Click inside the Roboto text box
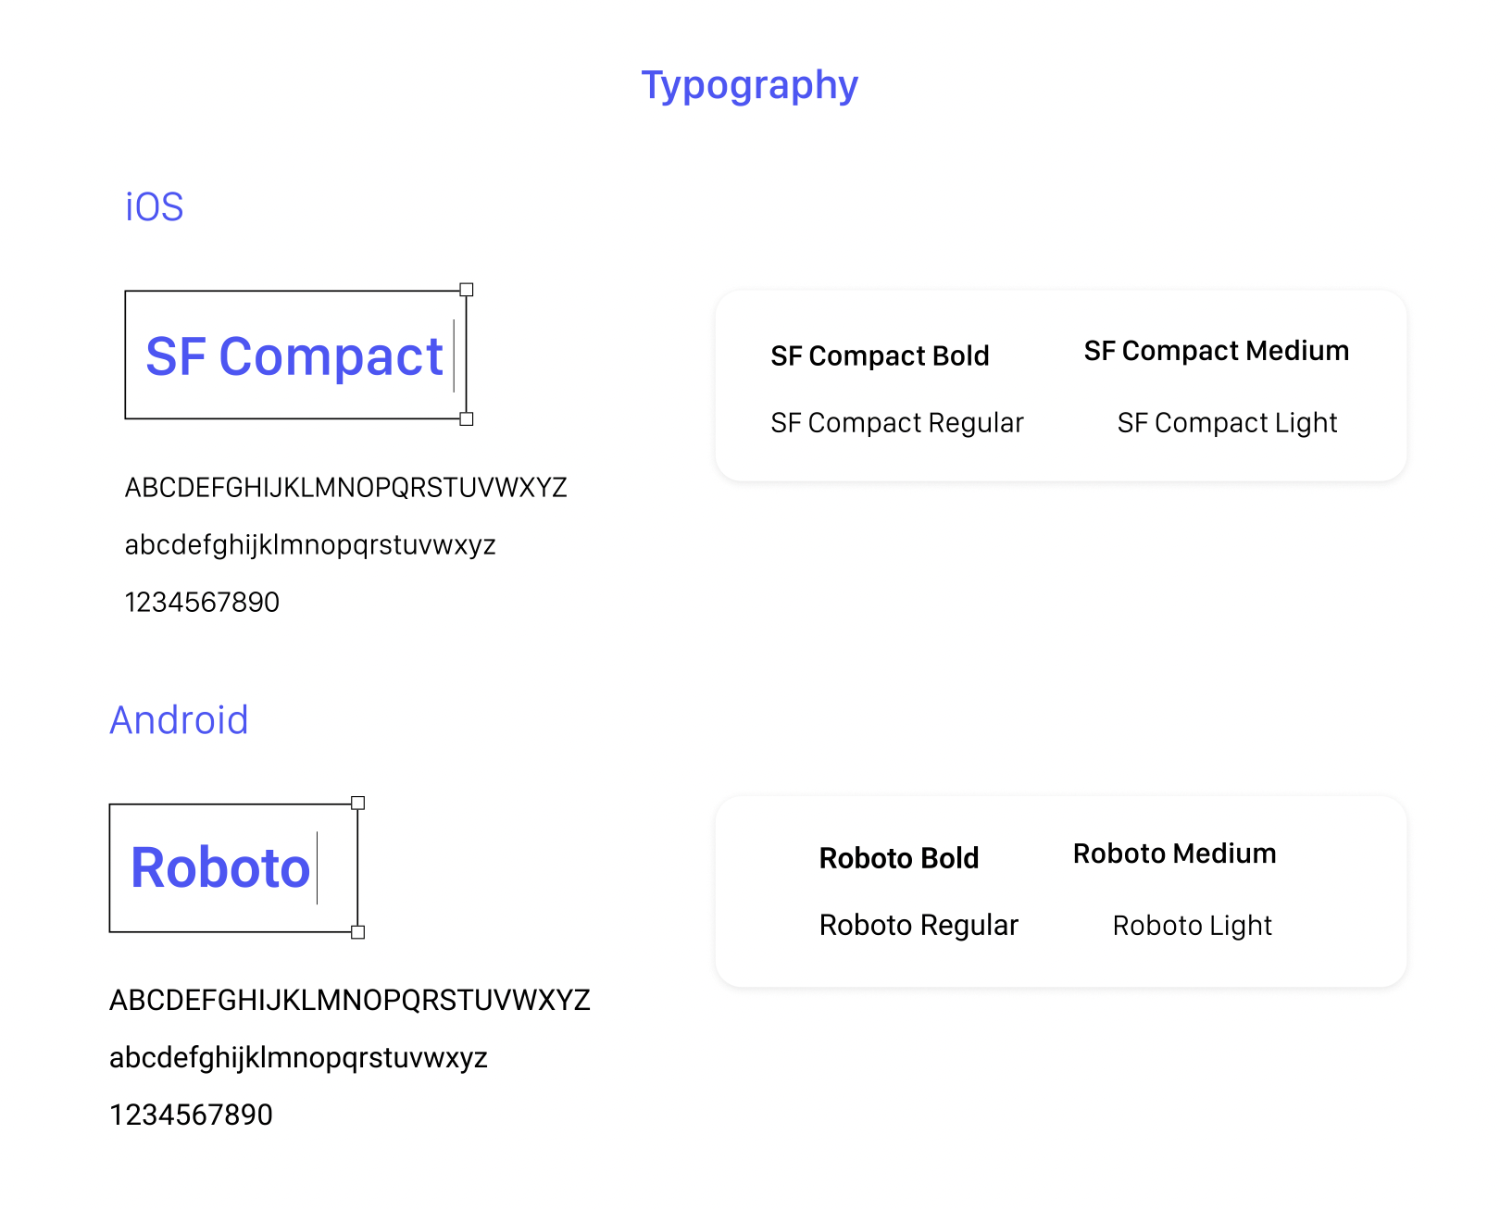1500x1209 pixels. pos(220,868)
